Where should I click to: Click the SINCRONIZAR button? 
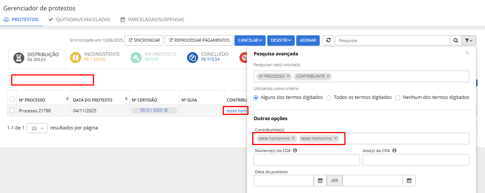point(144,40)
